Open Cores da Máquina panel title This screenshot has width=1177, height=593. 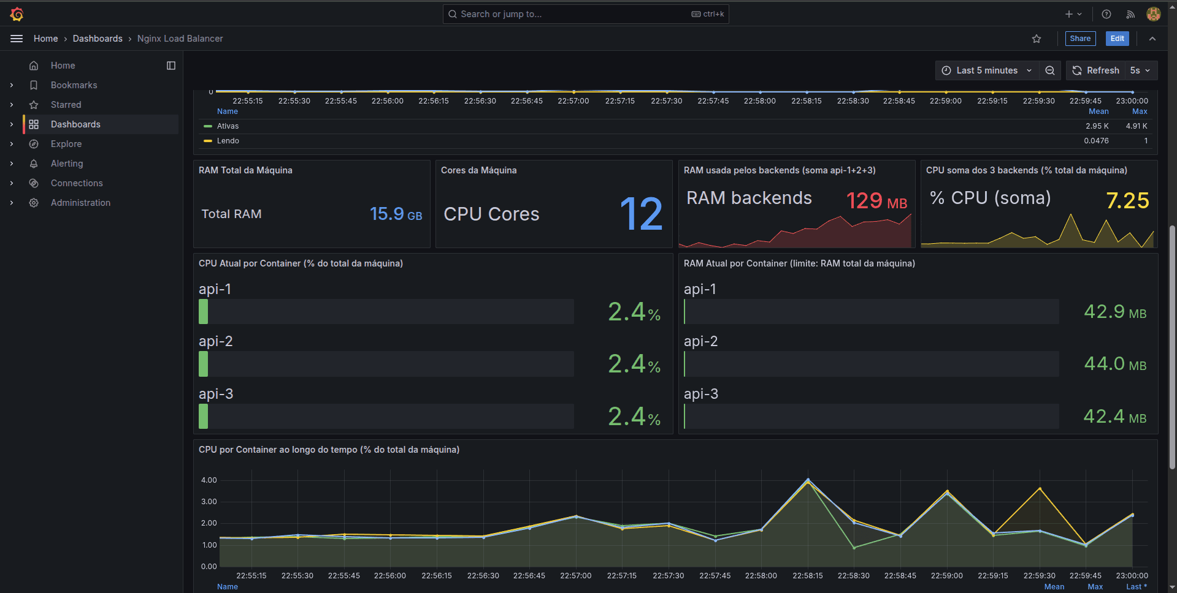[478, 170]
